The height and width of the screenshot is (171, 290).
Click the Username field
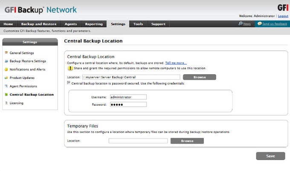coord(128,97)
